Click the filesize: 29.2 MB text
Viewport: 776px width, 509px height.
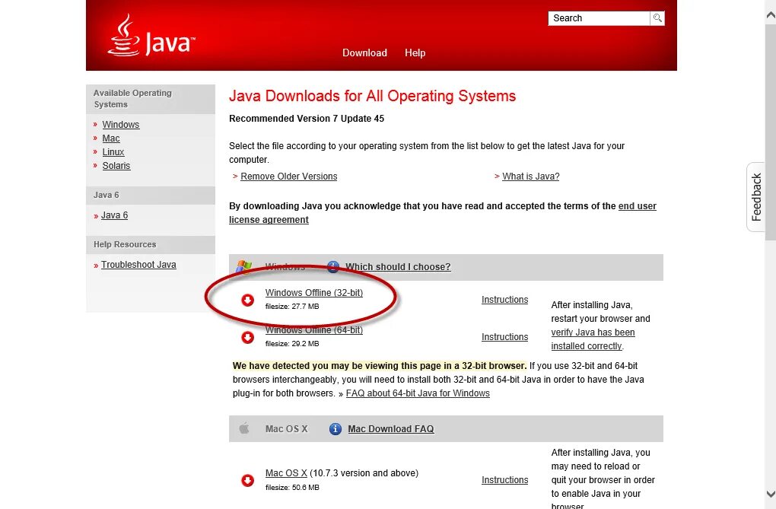(292, 344)
